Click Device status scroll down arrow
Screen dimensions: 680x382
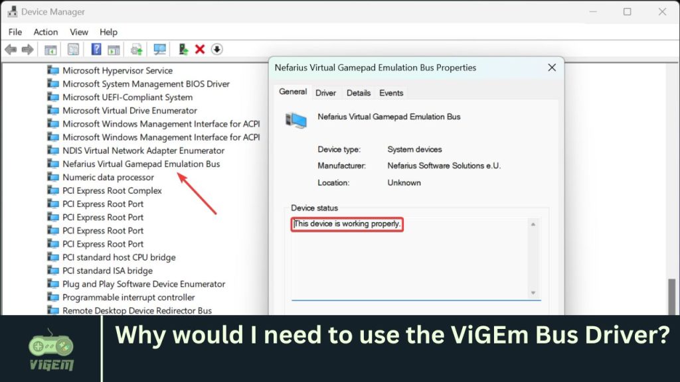[x=533, y=292]
